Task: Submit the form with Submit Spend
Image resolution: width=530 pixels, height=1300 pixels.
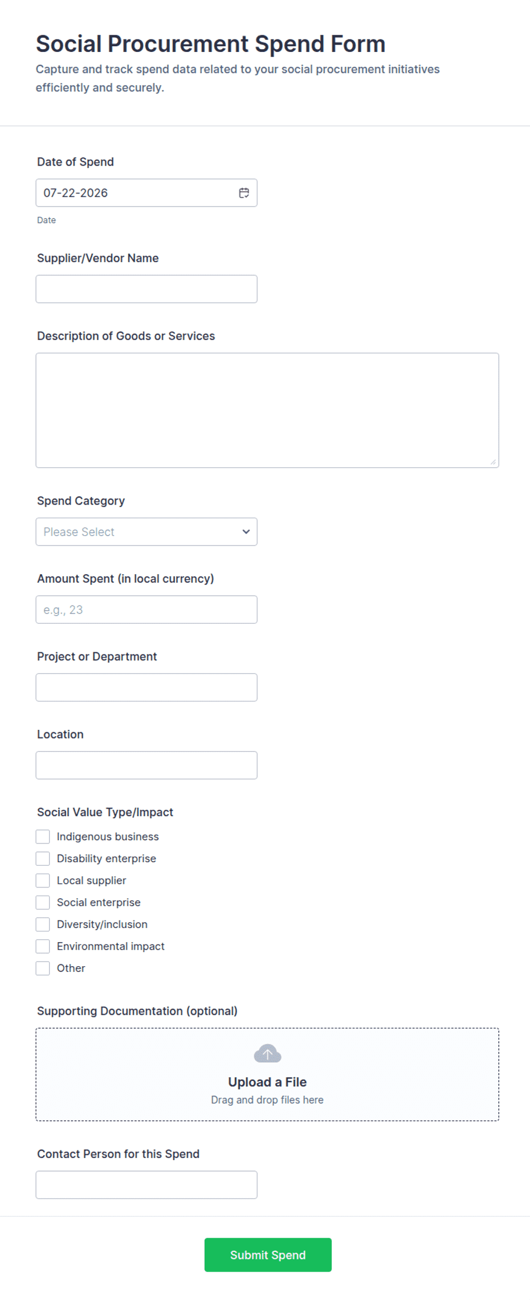Action: [268, 1255]
